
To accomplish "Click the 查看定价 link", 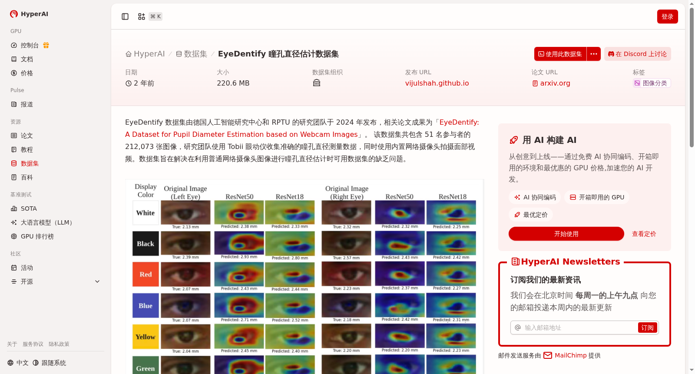I will [644, 234].
